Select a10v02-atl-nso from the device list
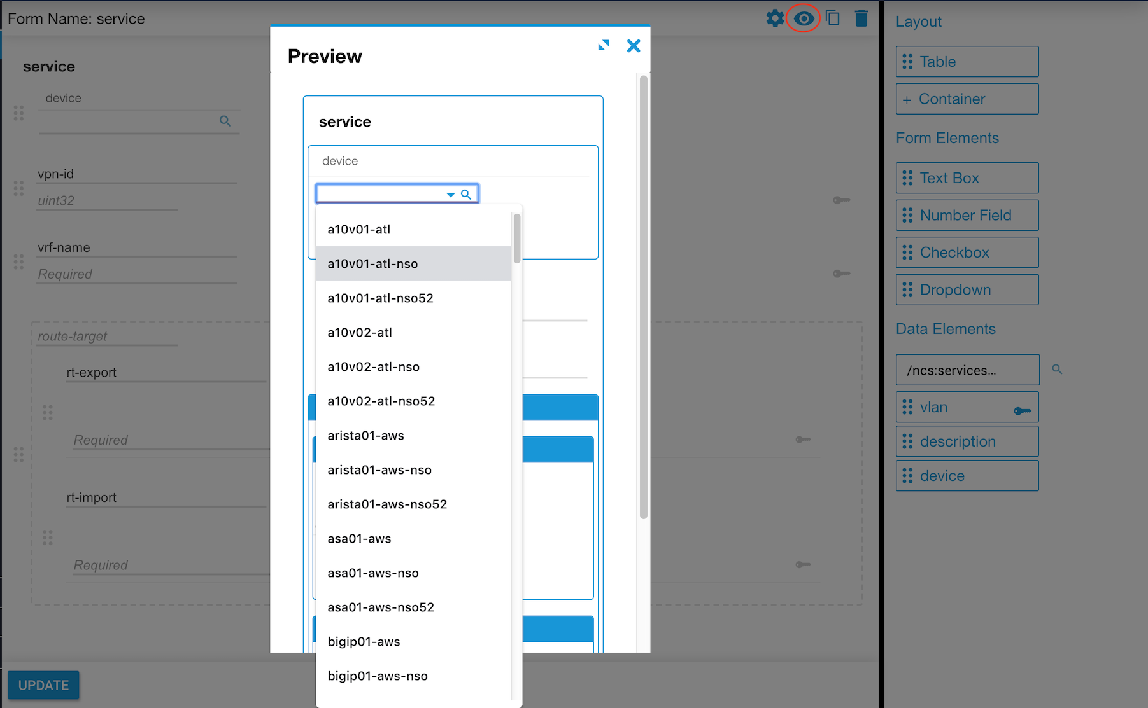Screen dimensions: 1148x708 [413, 366]
